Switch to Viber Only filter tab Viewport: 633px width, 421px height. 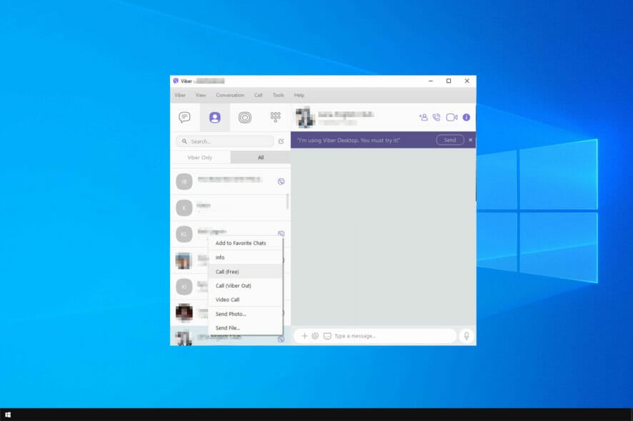200,158
